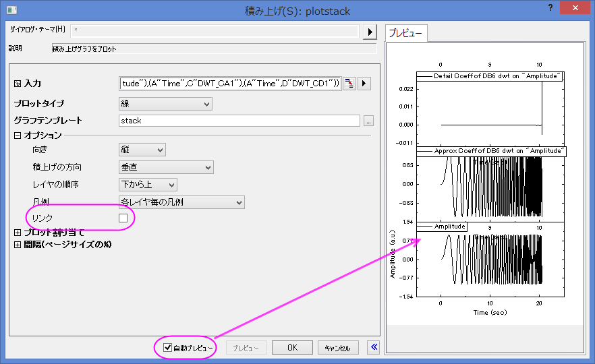
Task: Click the 向き label
Action: (x=40, y=150)
